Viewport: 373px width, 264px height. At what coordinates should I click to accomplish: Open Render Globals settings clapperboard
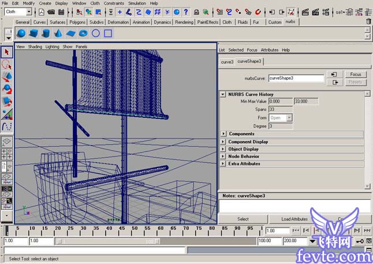326,12
